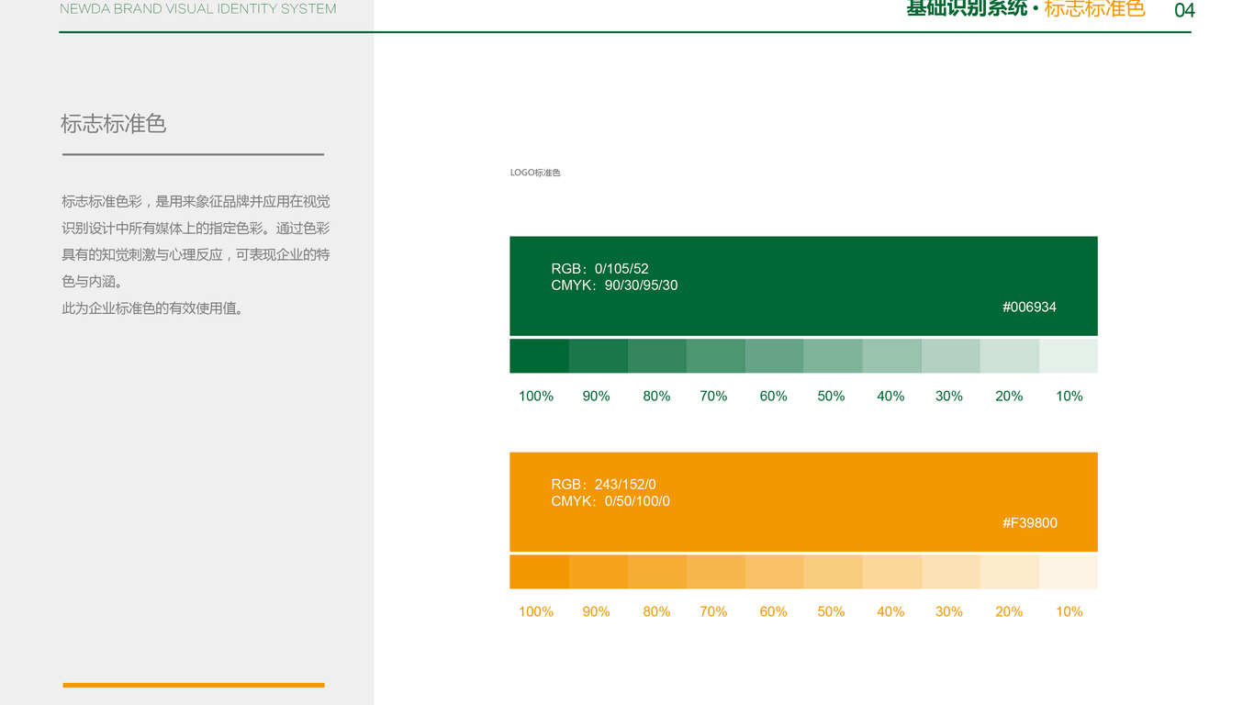Click the orange "90%" label

click(597, 612)
